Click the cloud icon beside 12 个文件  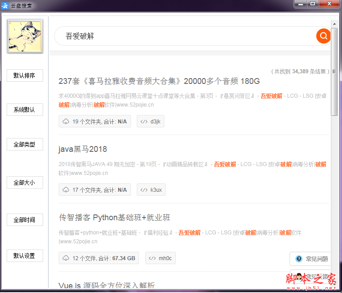[x=66, y=258]
